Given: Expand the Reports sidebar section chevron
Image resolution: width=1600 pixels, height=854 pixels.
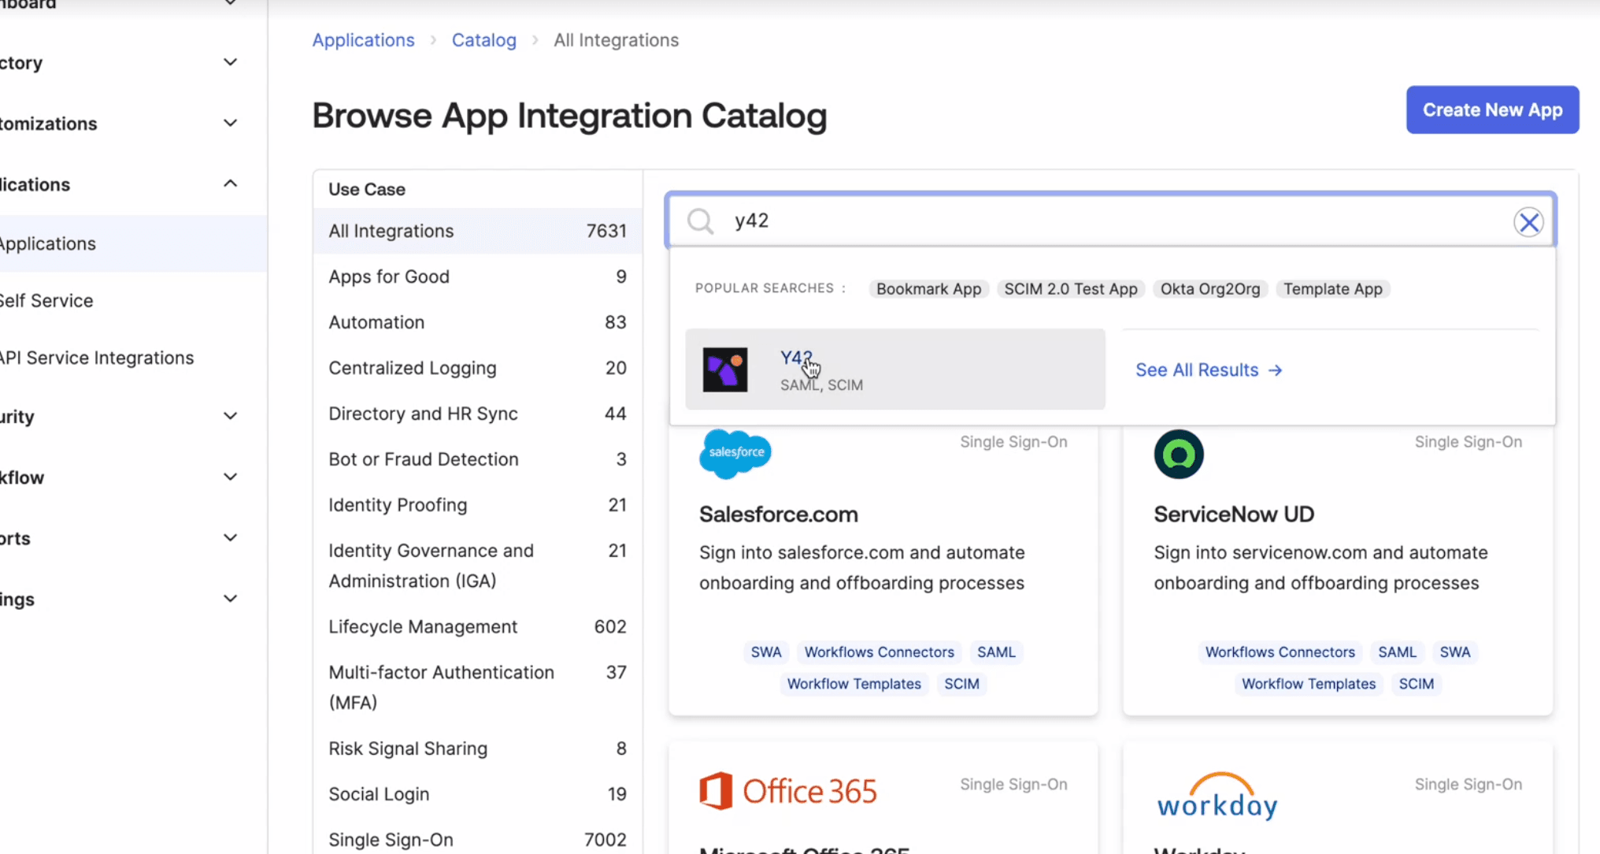Looking at the screenshot, I should pos(230,538).
